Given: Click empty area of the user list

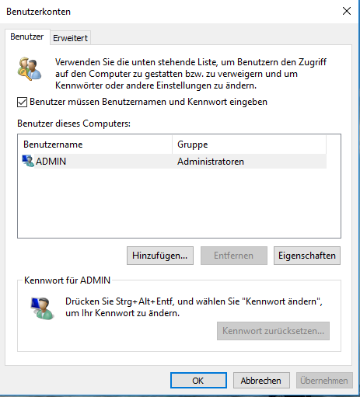Looking at the screenshot, I should click(179, 204).
